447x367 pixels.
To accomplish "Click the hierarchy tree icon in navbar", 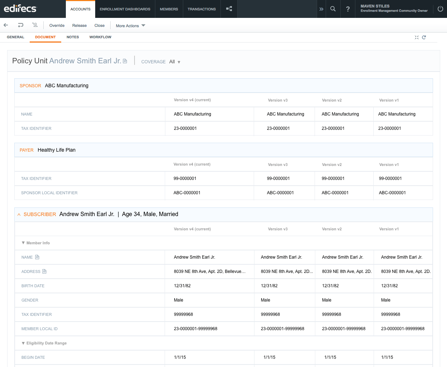I will 229,9.
